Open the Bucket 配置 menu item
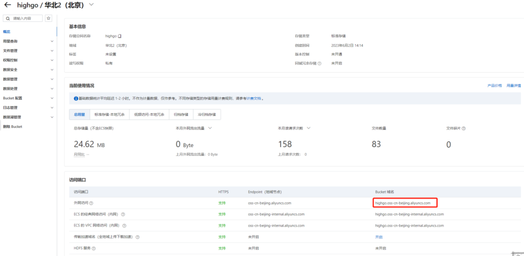The height and width of the screenshot is (256, 524). pyautogui.click(x=13, y=98)
